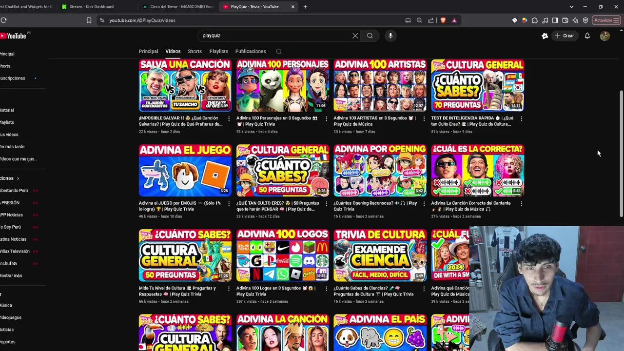Image resolution: width=624 pixels, height=351 pixels.
Task: Open options menu for 'TEST DE INTELIGENCIA RÁPIDA' video
Action: (522, 118)
